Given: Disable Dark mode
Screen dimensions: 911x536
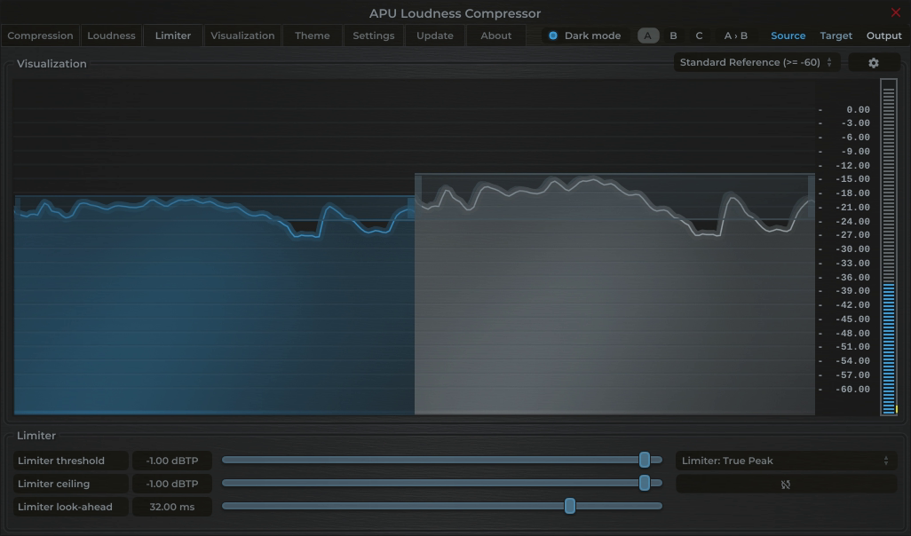Looking at the screenshot, I should click(553, 35).
